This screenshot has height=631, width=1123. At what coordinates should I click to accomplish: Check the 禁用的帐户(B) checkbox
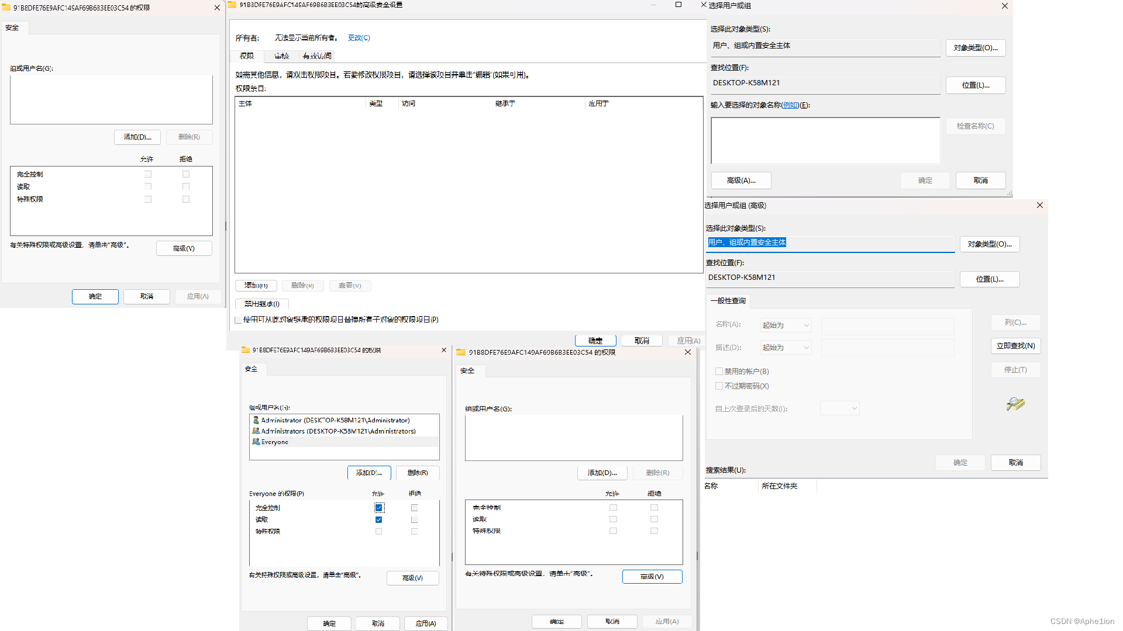click(x=719, y=371)
